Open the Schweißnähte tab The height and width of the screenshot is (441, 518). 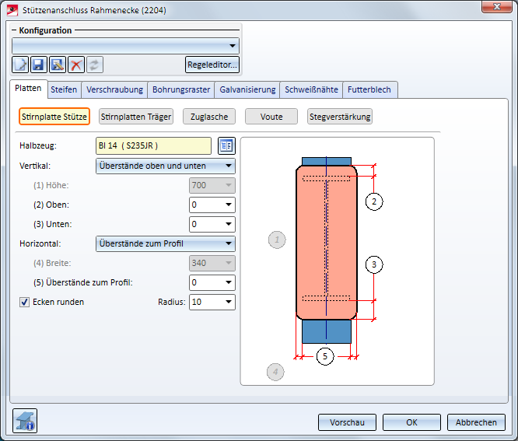point(311,89)
